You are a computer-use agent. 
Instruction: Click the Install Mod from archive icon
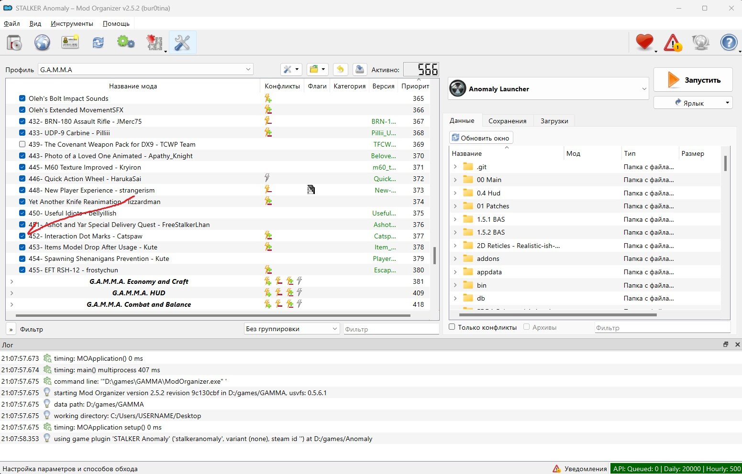14,43
